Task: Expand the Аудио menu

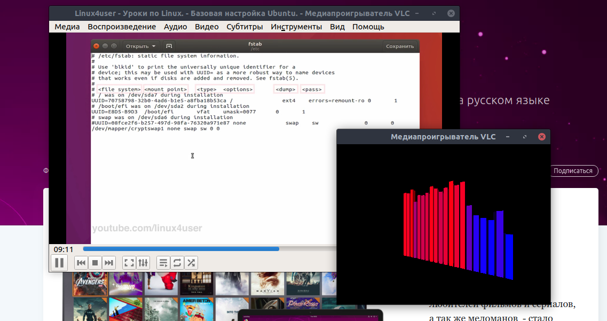Action: (175, 27)
